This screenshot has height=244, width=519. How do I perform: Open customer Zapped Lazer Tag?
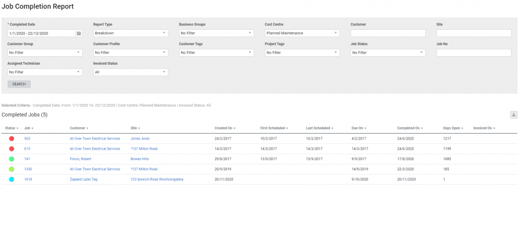(x=84, y=179)
